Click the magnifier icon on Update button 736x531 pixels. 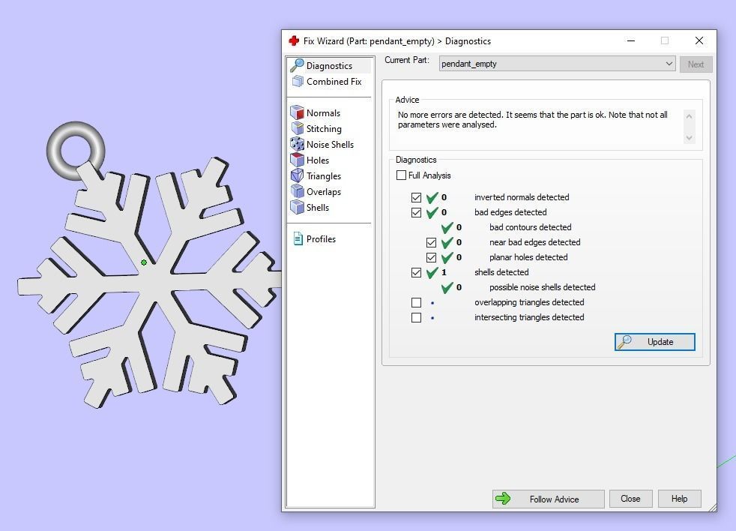click(624, 342)
